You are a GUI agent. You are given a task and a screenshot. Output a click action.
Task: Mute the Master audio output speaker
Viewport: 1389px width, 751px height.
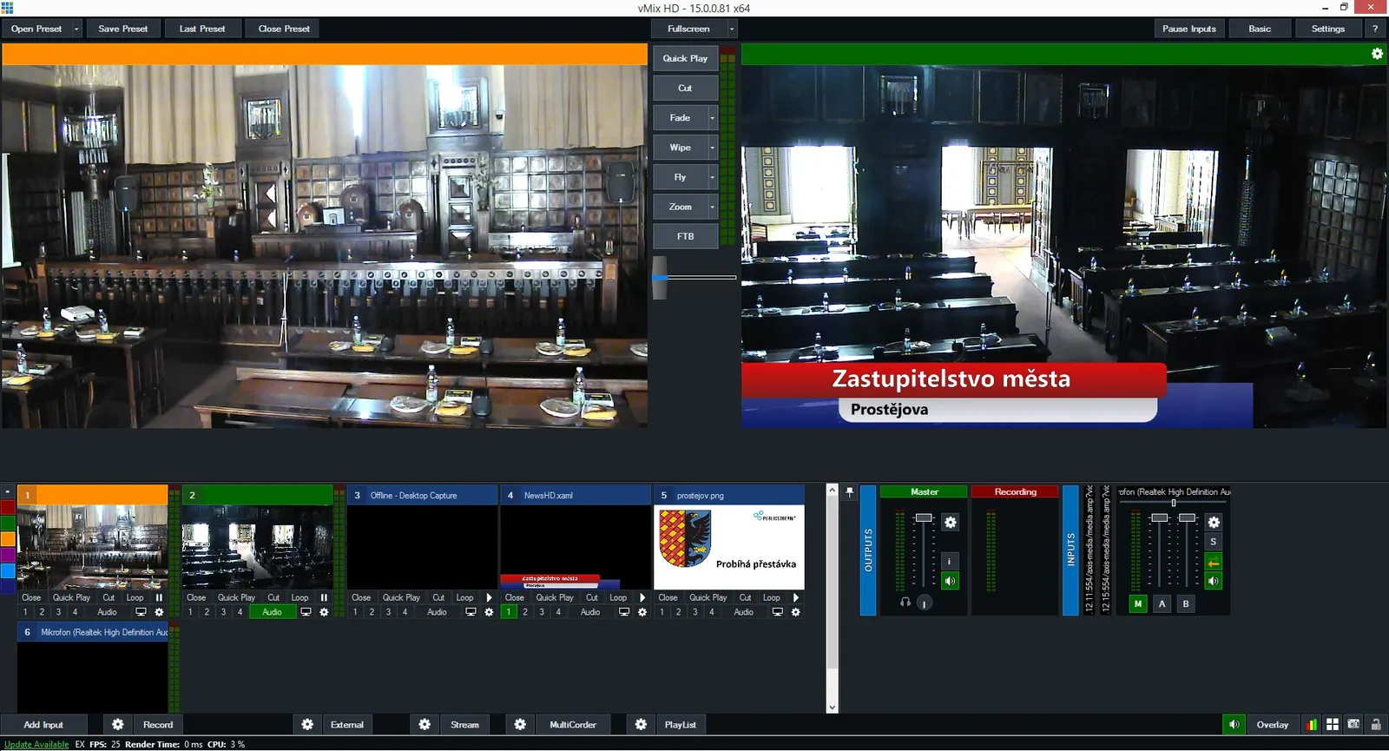pyautogui.click(x=951, y=581)
